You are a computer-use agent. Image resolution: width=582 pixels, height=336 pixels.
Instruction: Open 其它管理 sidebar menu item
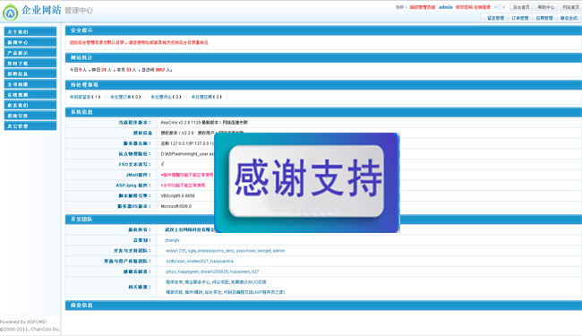[x=30, y=125]
